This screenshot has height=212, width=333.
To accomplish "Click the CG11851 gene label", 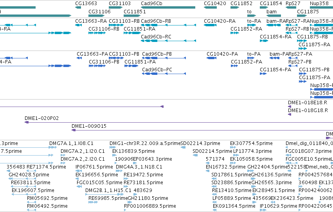I will (x=135, y=11).
